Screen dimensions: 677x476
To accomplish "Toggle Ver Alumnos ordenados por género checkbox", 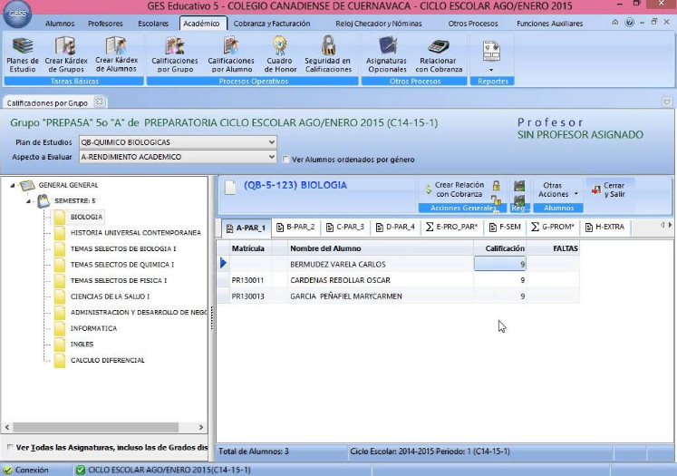I will [285, 160].
